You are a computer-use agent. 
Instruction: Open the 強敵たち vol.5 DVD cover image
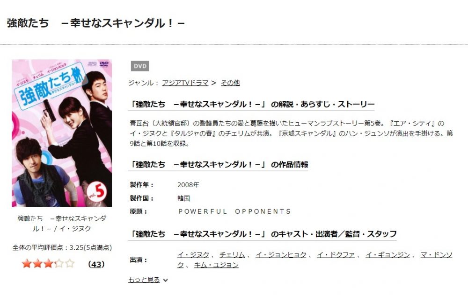(62, 133)
